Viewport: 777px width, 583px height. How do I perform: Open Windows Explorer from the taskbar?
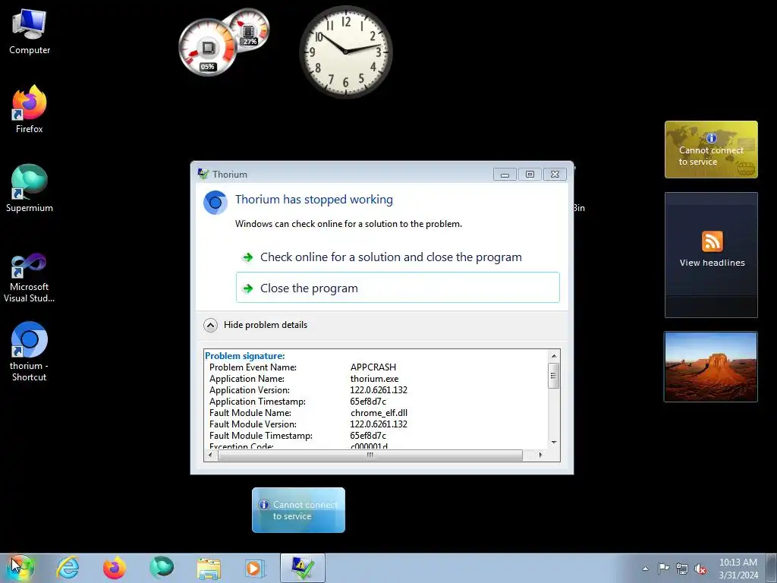pos(209,568)
